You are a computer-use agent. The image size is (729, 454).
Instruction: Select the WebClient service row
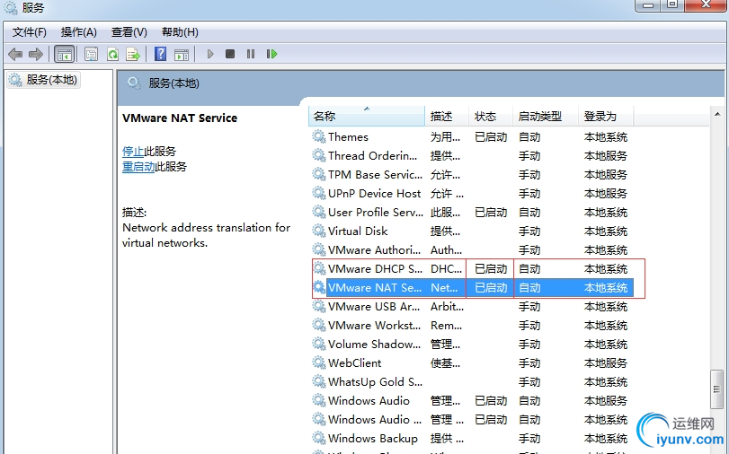[x=472, y=363]
